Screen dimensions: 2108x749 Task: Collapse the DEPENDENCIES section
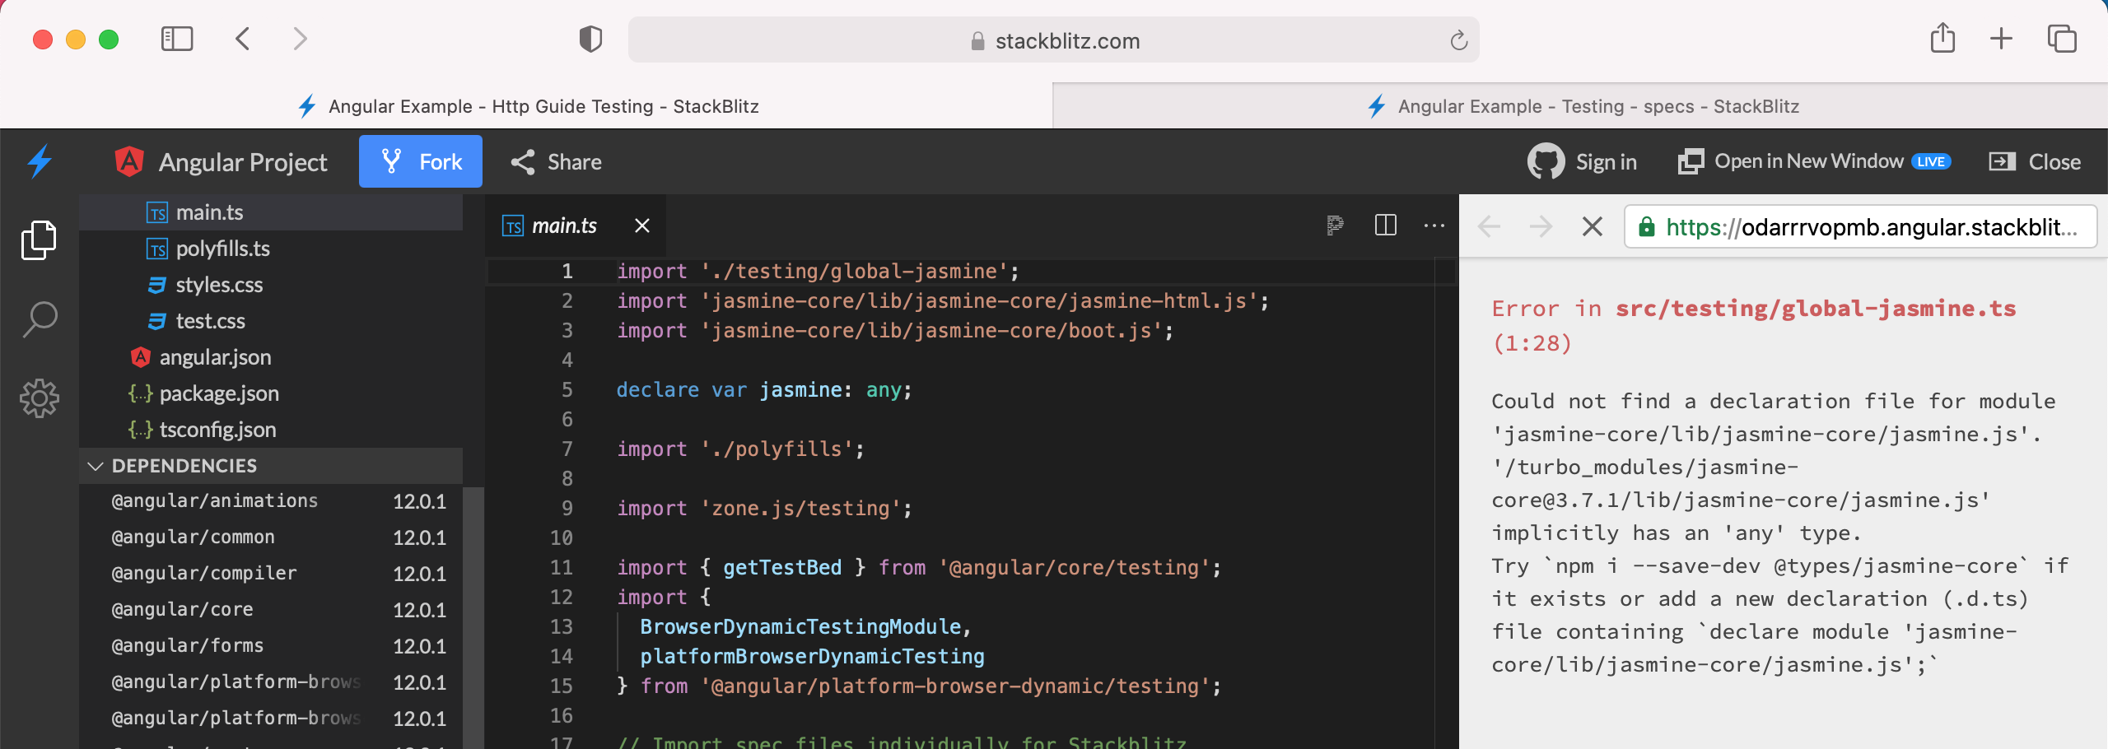click(x=271, y=466)
